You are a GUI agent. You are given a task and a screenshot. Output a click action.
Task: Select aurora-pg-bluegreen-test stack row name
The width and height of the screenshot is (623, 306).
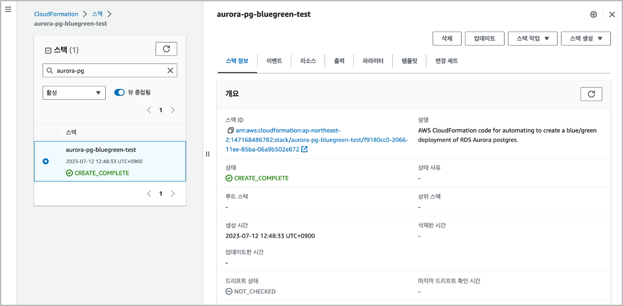101,150
